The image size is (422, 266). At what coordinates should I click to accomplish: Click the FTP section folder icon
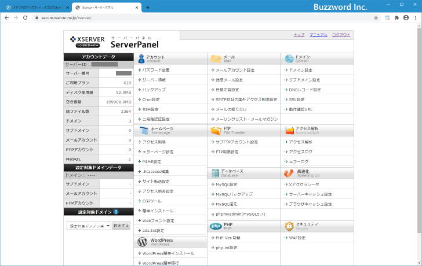click(216, 131)
